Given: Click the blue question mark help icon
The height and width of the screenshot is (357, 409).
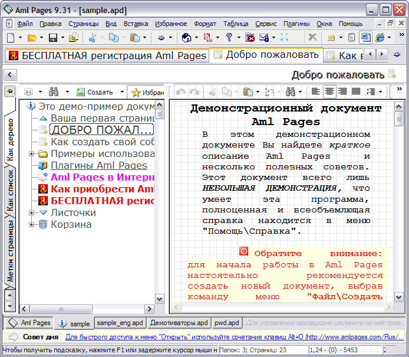Looking at the screenshot, I should [229, 38].
